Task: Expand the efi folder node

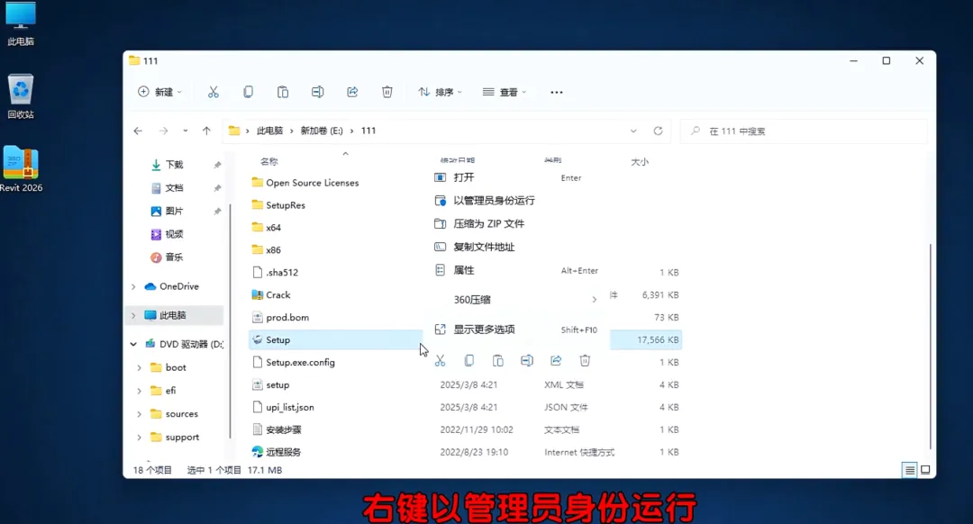Action: [139, 391]
